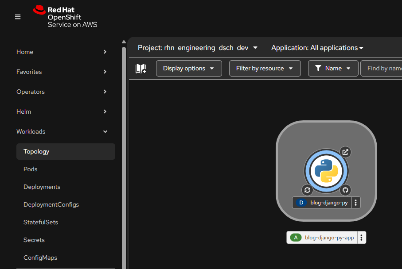The width and height of the screenshot is (402, 269).
Task: Open the quick add catalog book icon
Action: (141, 69)
